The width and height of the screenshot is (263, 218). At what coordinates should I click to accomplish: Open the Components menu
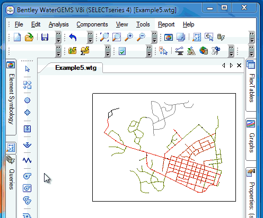pos(92,24)
